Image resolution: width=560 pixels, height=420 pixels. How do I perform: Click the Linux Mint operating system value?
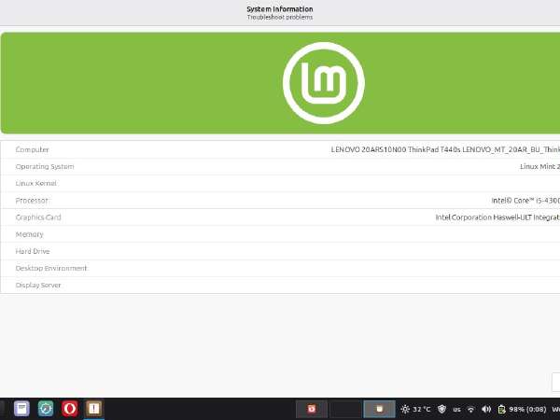539,166
